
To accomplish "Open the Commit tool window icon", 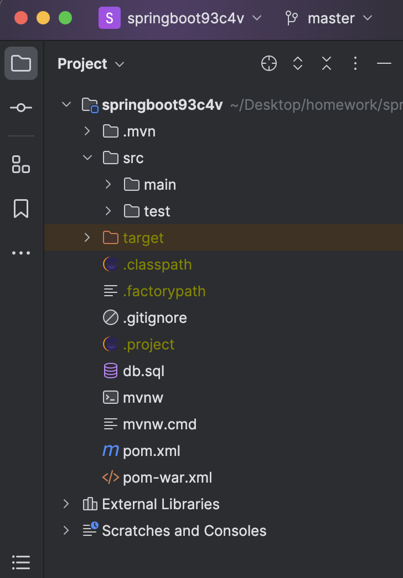I will pyautogui.click(x=21, y=108).
